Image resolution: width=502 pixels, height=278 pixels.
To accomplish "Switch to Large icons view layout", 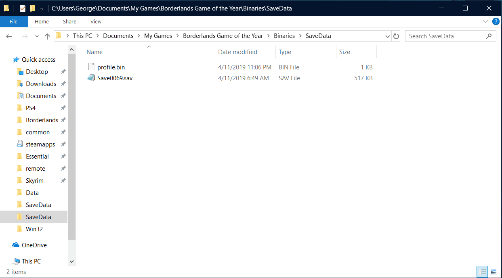I will 493,272.
